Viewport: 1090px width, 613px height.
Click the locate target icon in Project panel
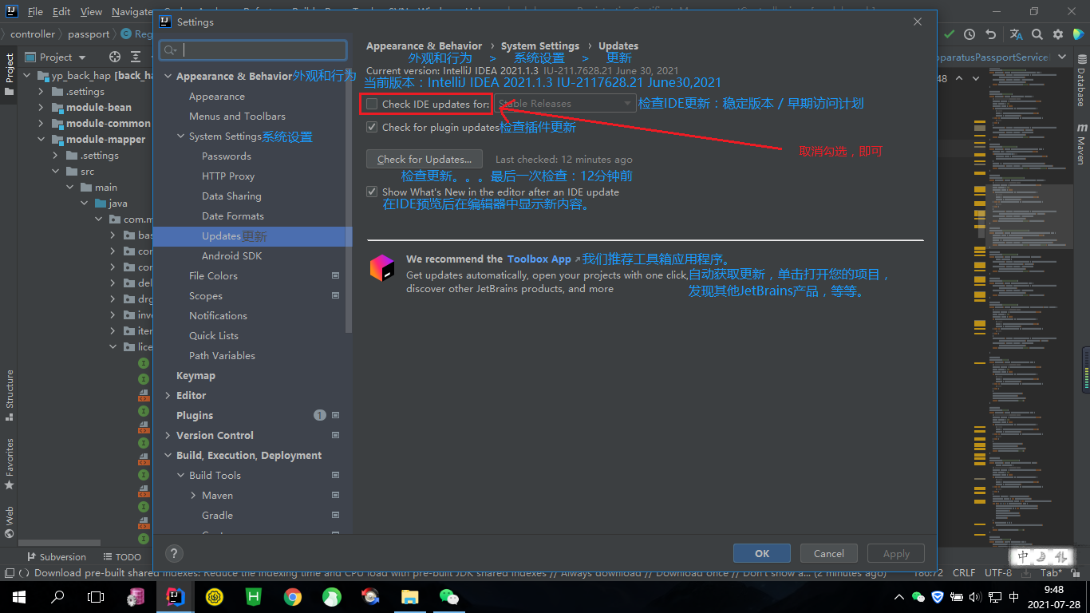(x=115, y=57)
